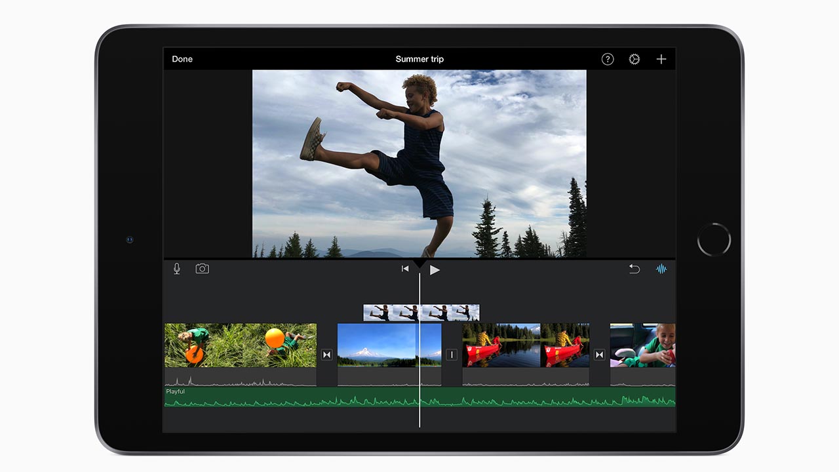
Task: Tap the Done button
Action: coord(182,59)
